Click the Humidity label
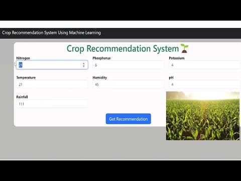Screen dimensions: 241x181 point(100,77)
